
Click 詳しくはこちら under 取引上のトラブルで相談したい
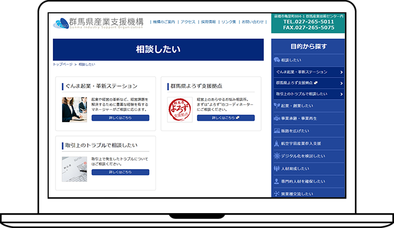pyautogui.click(x=121, y=172)
